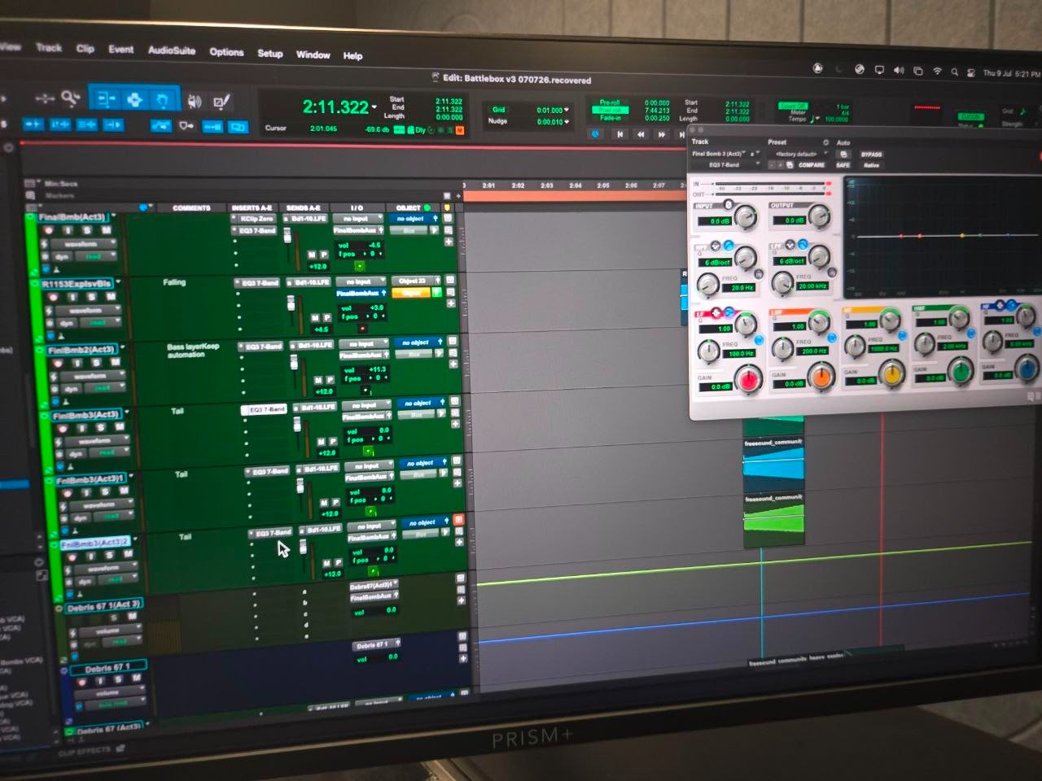Viewport: 1042px width, 781px height.
Task: Click the Return to Zero transport button
Action: 620,134
